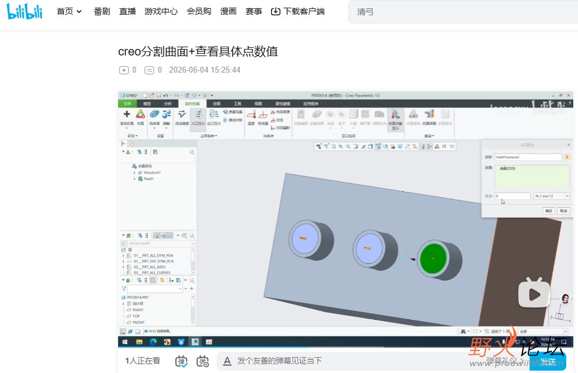
Task: Open the 柔性建模 ribbon tab
Action: point(283,103)
